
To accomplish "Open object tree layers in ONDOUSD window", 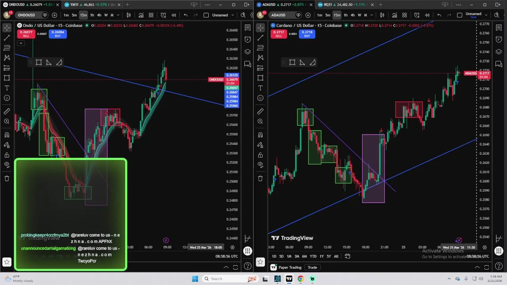I will 248,52.
